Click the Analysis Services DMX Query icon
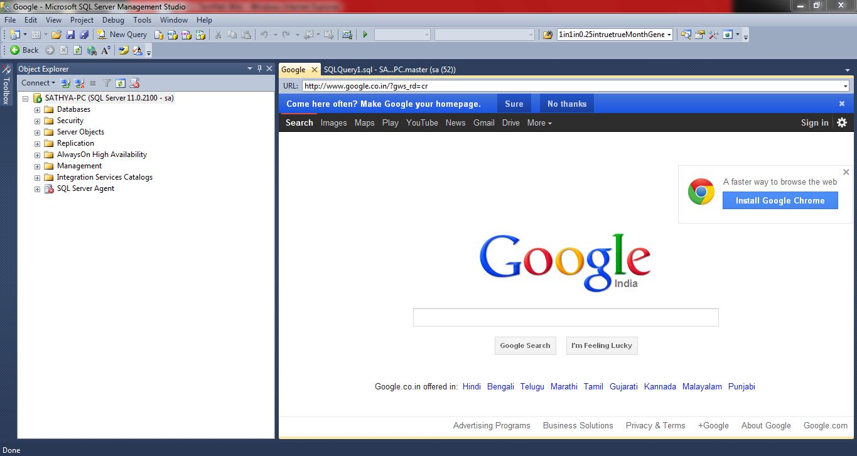This screenshot has width=857, height=456. (x=186, y=35)
